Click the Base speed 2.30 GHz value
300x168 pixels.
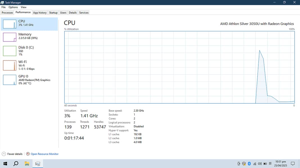click(x=139, y=111)
